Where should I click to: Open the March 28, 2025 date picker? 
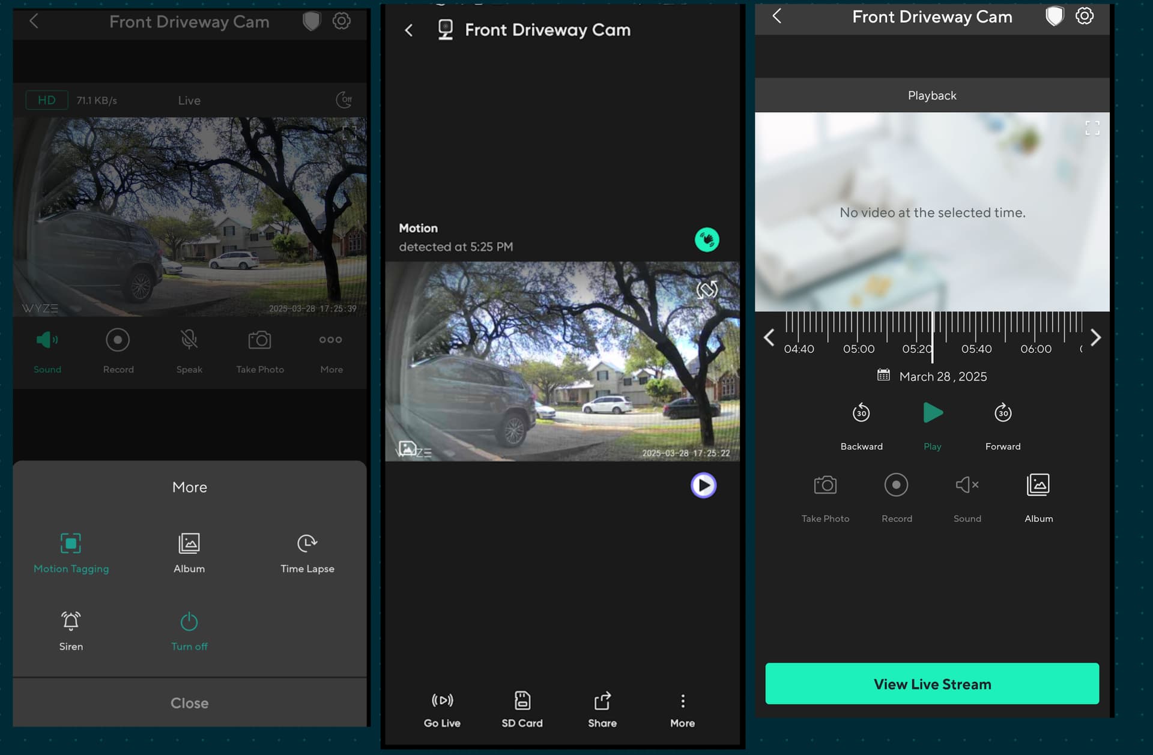[932, 376]
